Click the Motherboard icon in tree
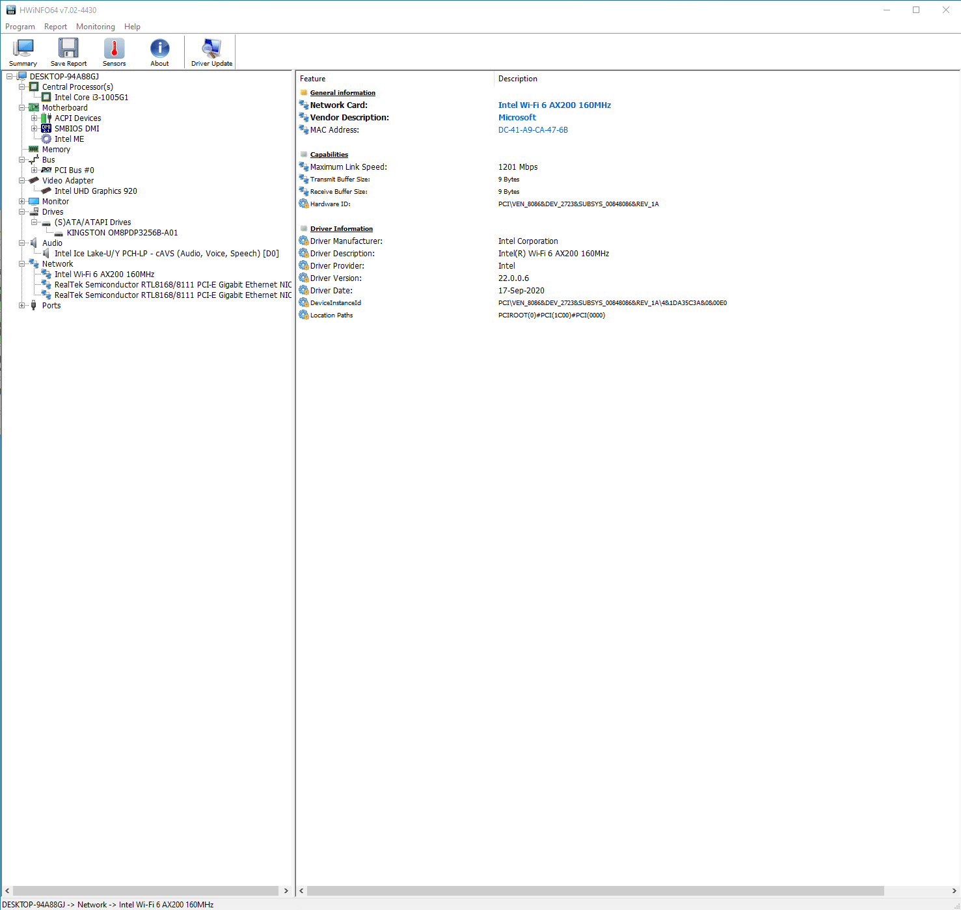Viewport: 961px width, 910px height. tap(34, 107)
